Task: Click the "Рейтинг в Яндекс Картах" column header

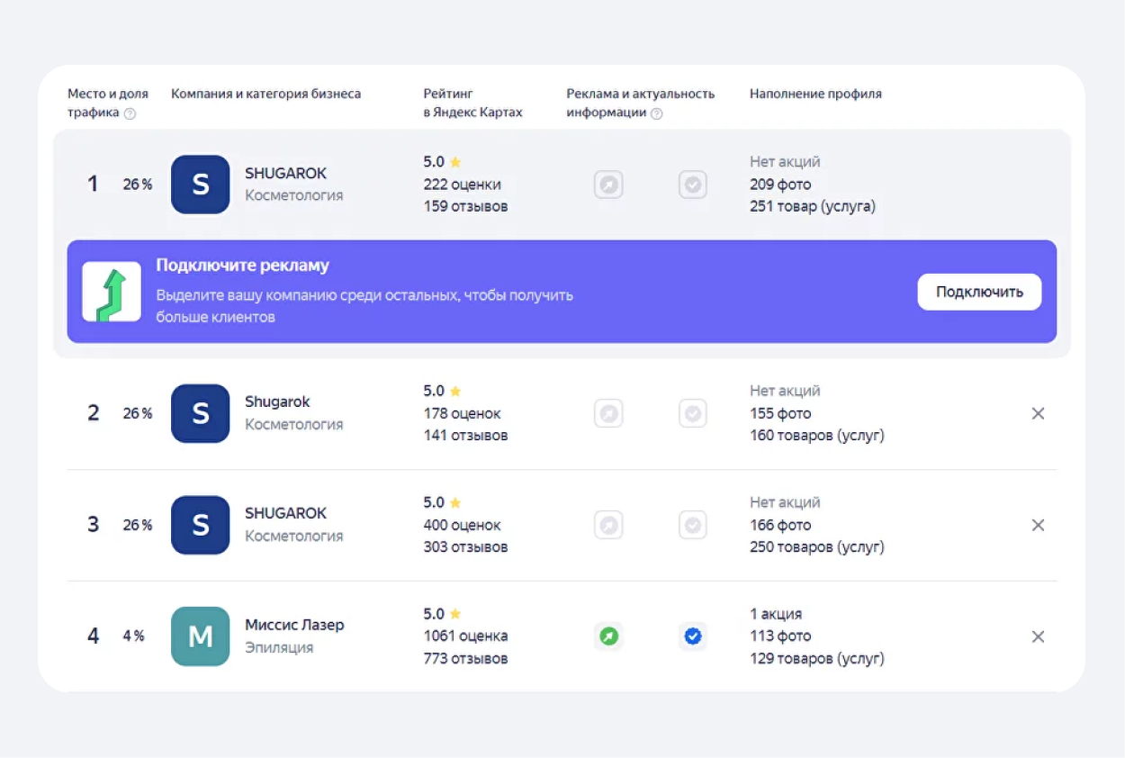Action: point(473,104)
